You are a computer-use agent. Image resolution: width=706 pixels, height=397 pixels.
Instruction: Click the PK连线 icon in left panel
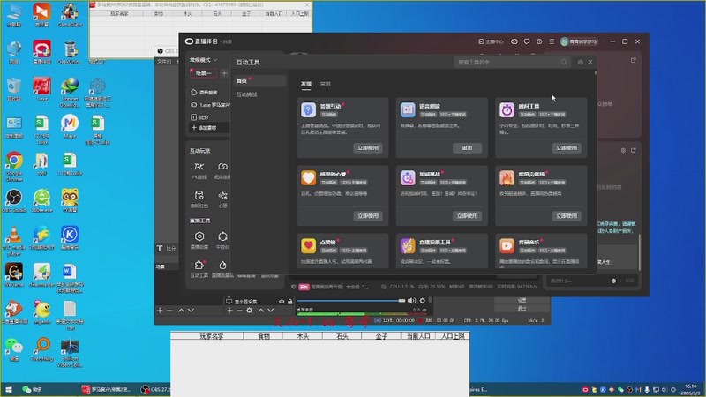[x=199, y=167]
